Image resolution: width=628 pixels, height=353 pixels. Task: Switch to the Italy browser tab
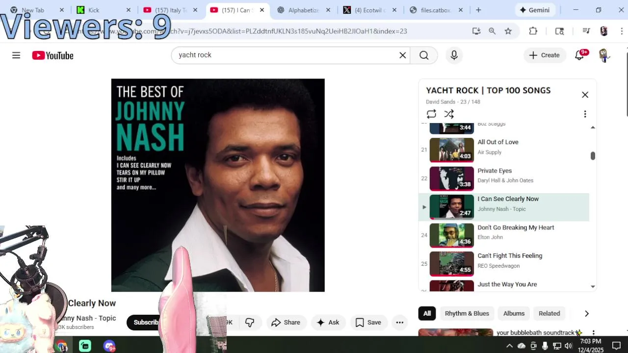170,10
